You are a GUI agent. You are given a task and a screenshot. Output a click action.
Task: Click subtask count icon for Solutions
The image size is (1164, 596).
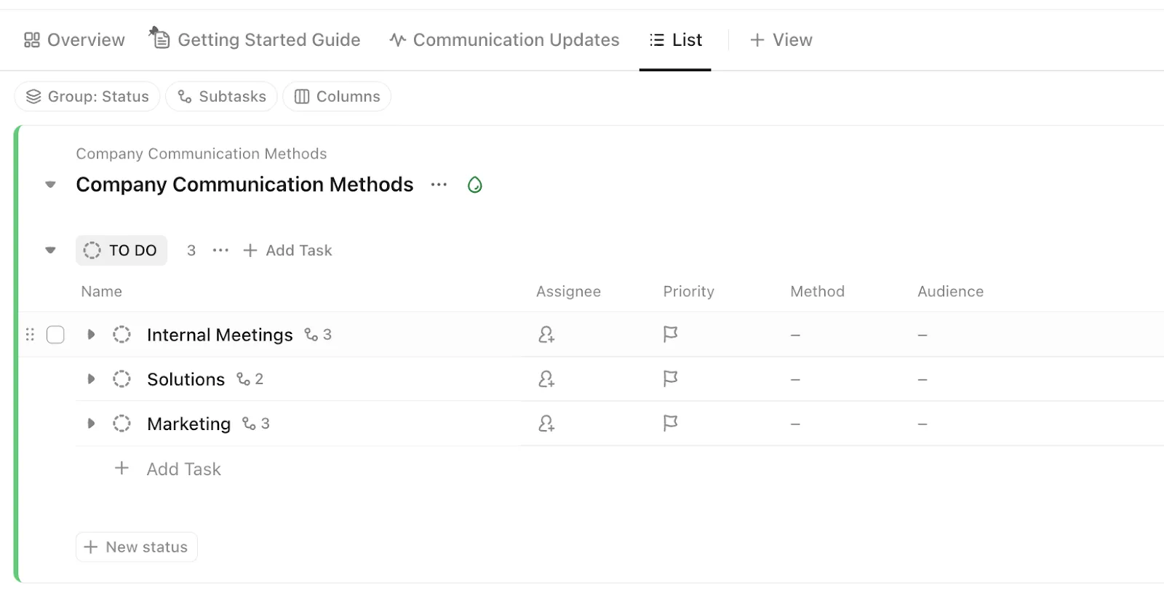point(250,379)
